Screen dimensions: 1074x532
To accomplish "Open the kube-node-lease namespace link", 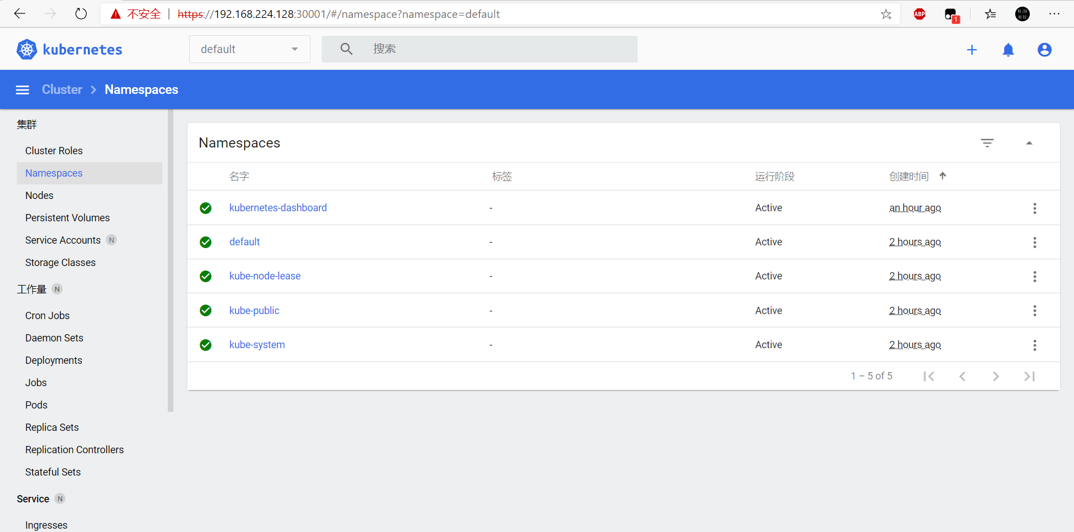I will coord(265,276).
